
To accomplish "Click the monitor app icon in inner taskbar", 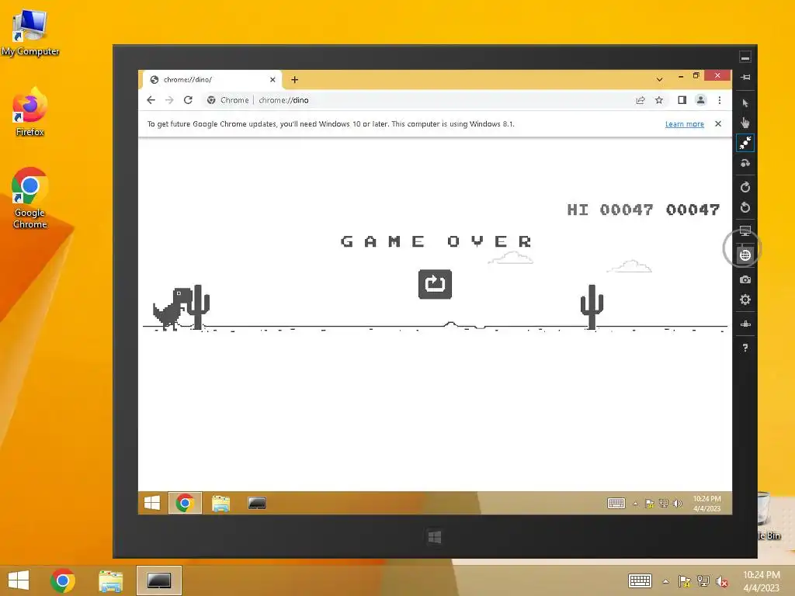I will [257, 503].
